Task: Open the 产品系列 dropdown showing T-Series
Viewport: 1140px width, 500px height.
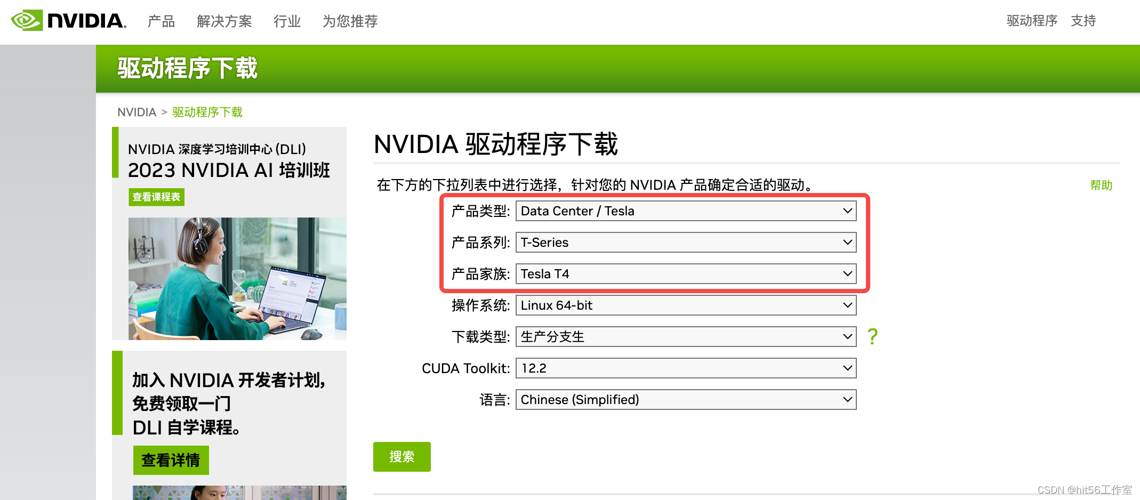Action: point(686,243)
